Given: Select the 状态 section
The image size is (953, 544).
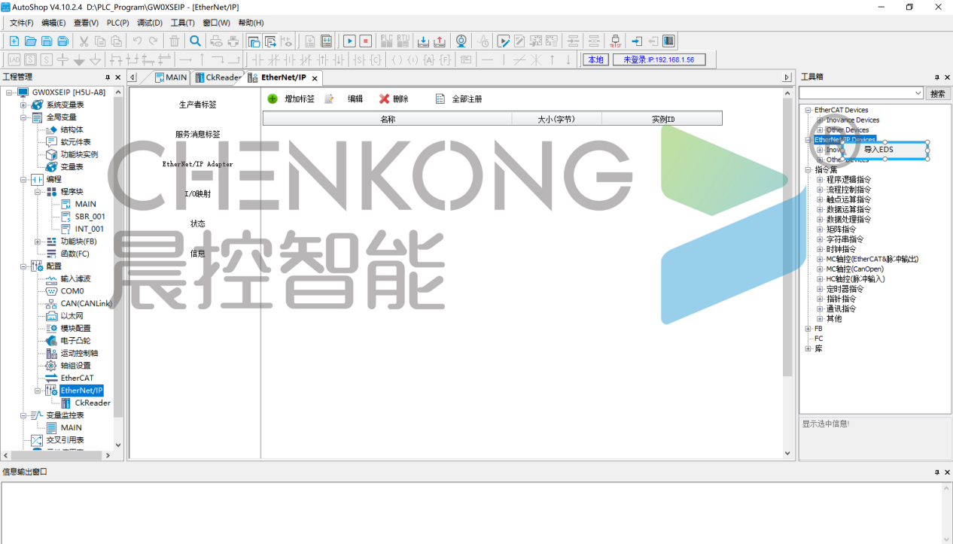Looking at the screenshot, I should pos(197,223).
